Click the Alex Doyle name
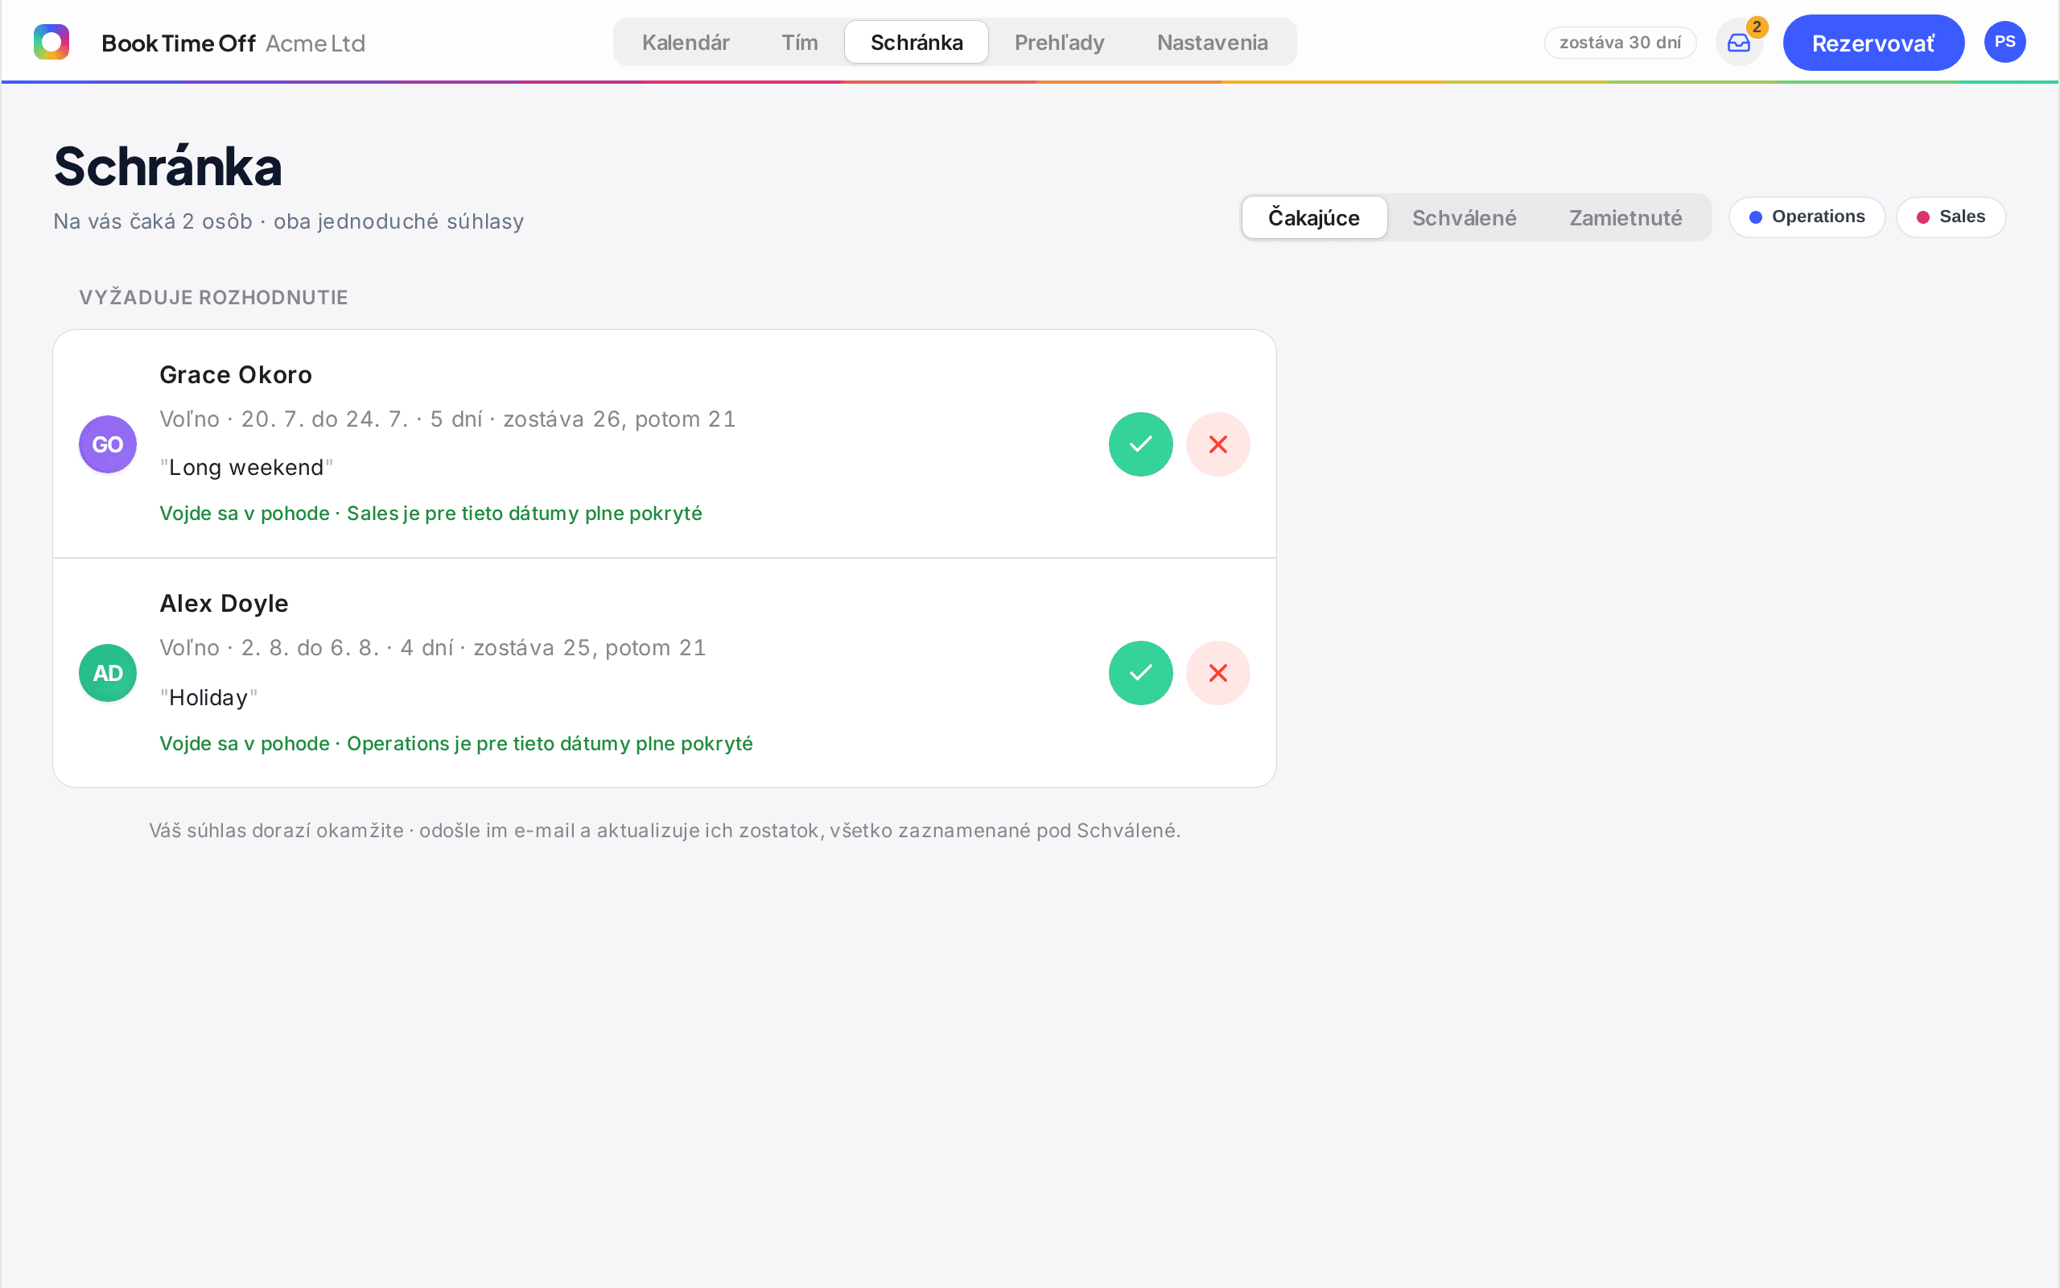The width and height of the screenshot is (2060, 1288). 224,603
